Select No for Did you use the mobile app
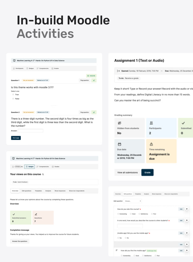This screenshot has height=262, width=193. [x=126, y=238]
